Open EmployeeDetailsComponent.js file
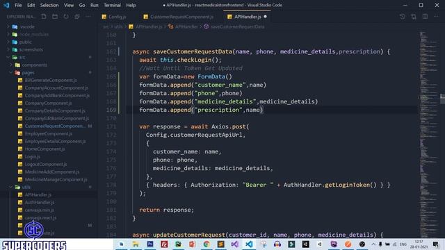This screenshot has height=250, width=445. pos(55,141)
